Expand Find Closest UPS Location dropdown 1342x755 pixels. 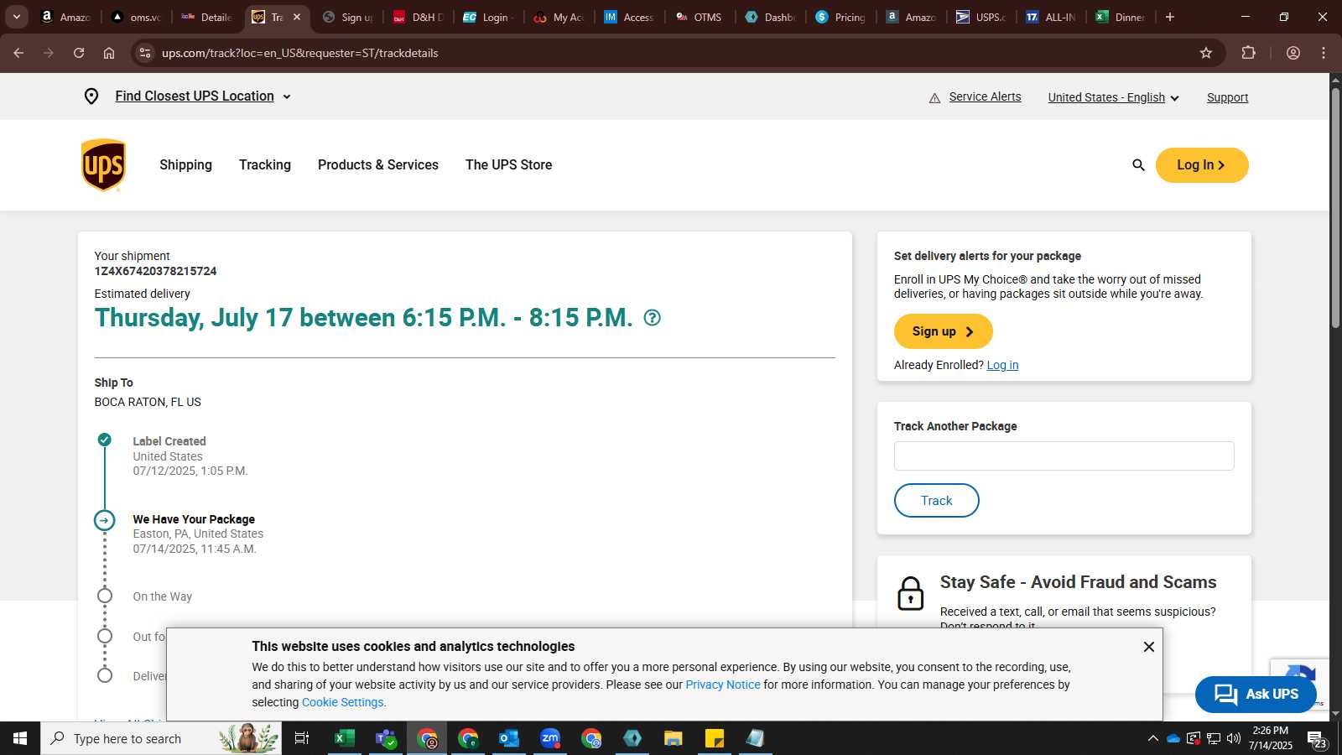point(203,96)
